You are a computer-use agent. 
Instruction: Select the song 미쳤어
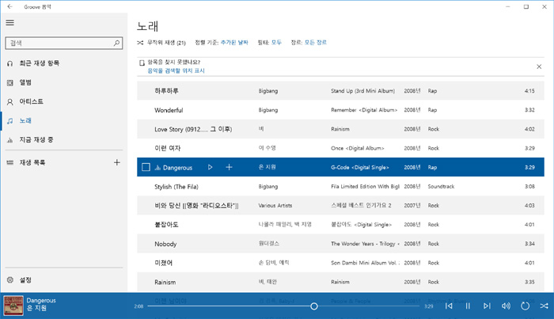coord(163,263)
